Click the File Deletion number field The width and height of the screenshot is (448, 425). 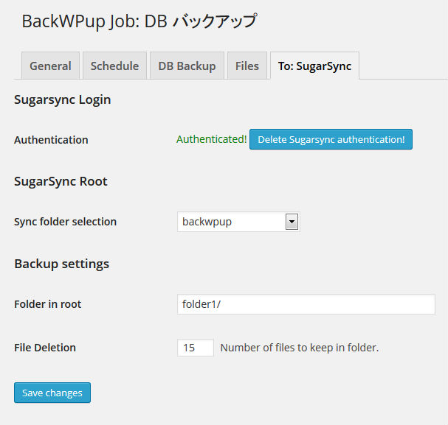tap(196, 348)
